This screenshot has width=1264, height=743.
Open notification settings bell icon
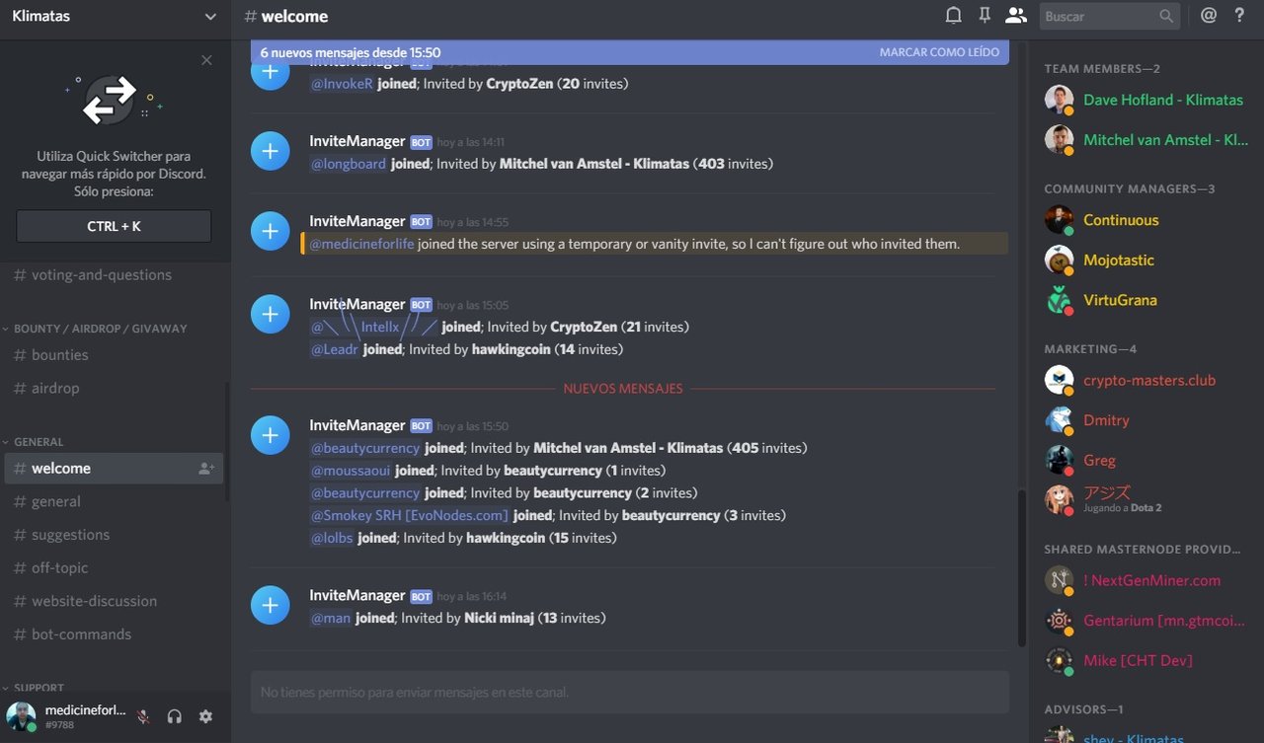coord(953,16)
